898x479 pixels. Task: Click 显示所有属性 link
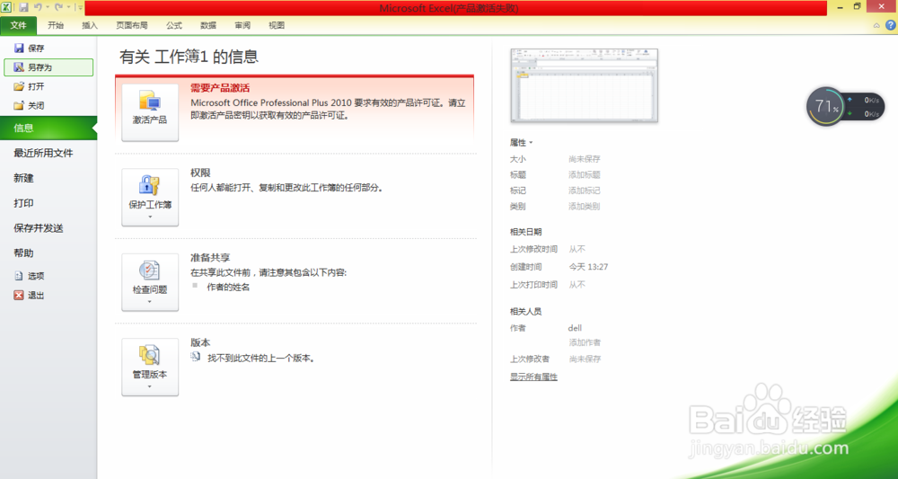click(x=533, y=377)
